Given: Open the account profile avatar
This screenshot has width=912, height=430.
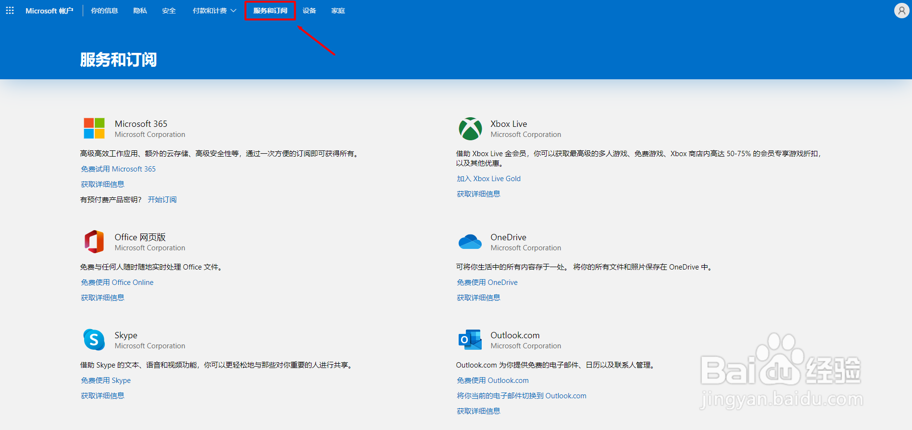Looking at the screenshot, I should coord(901,11).
